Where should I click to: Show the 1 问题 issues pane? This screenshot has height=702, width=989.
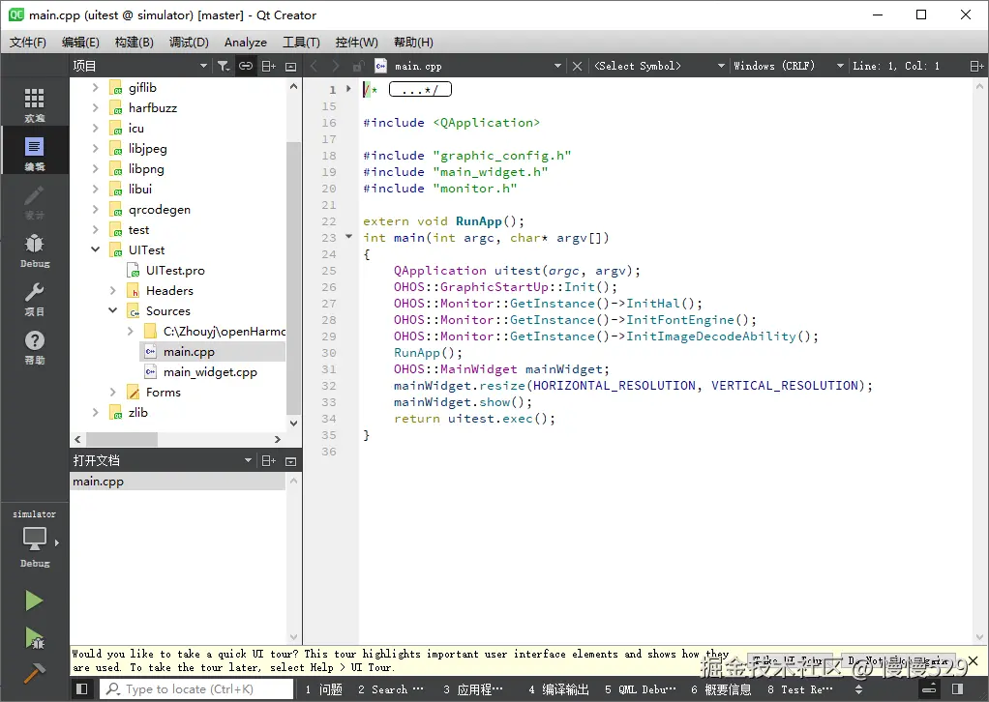click(x=323, y=689)
